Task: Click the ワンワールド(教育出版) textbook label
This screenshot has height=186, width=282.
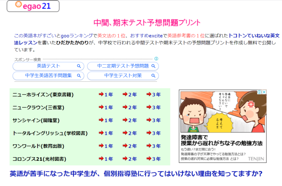Action: coord(38,146)
